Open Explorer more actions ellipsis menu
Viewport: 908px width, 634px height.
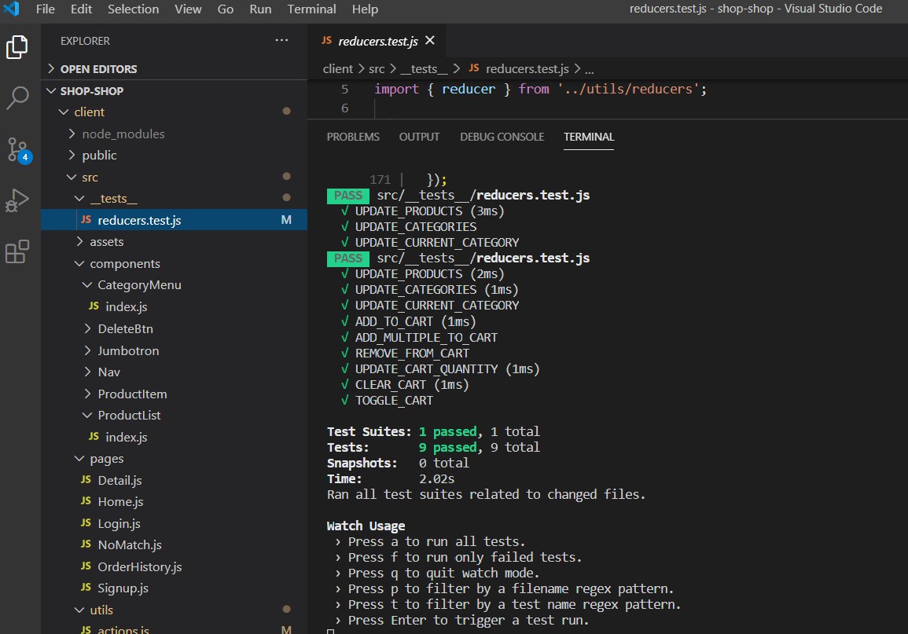click(x=282, y=41)
